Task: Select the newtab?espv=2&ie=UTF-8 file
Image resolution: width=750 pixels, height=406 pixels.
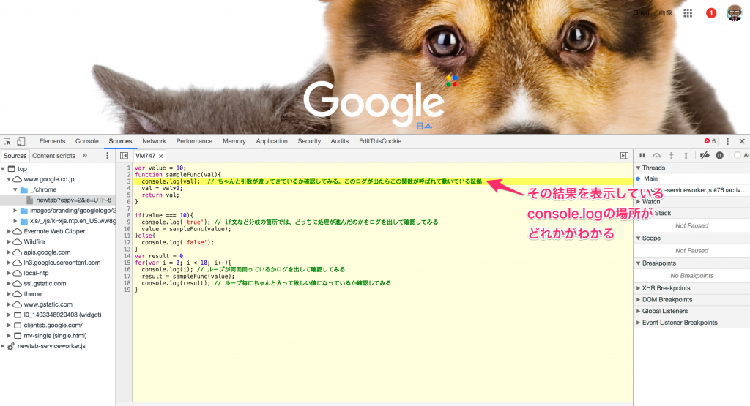Action: point(73,200)
